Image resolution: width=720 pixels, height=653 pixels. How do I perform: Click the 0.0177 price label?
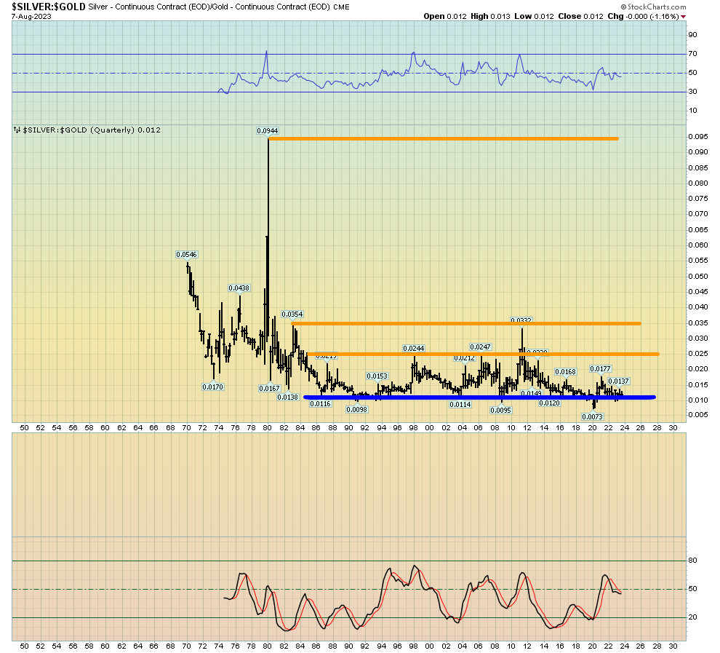(599, 369)
